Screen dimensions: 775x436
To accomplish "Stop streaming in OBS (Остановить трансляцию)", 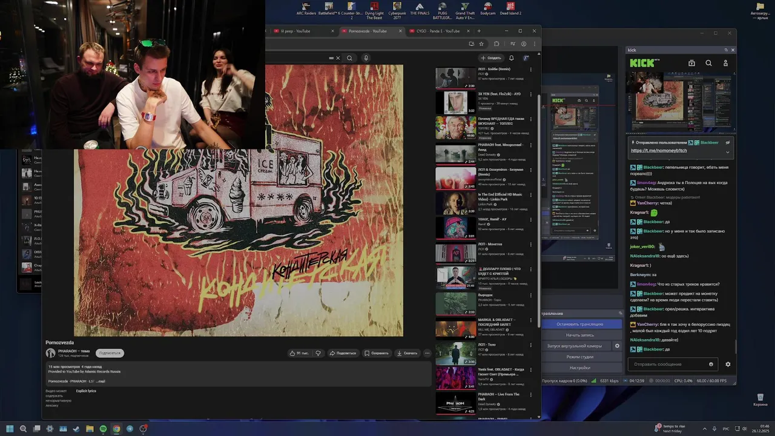I will [x=579, y=324].
